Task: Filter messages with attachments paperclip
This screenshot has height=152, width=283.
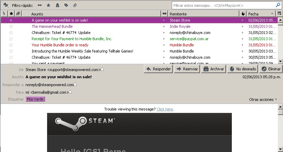Action: [x=75, y=5]
